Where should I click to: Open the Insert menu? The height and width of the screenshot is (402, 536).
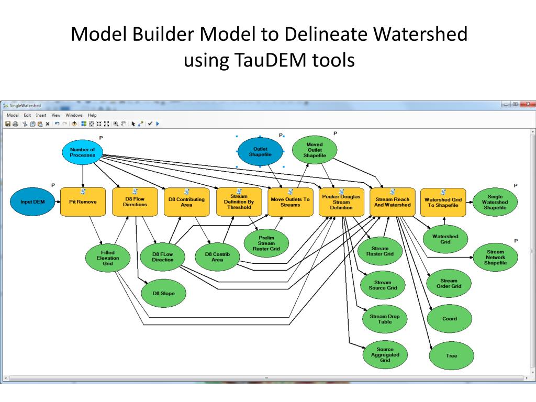click(x=41, y=115)
